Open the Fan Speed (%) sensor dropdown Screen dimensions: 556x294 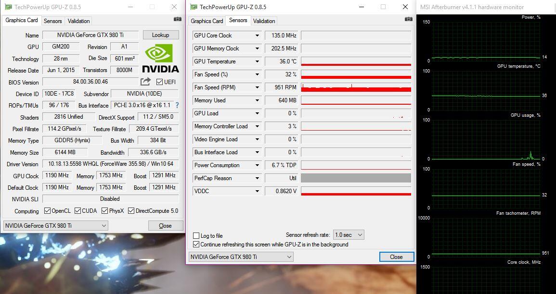tap(258, 74)
